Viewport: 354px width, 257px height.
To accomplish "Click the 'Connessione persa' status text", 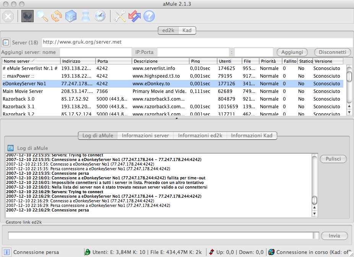I will pos(36,252).
